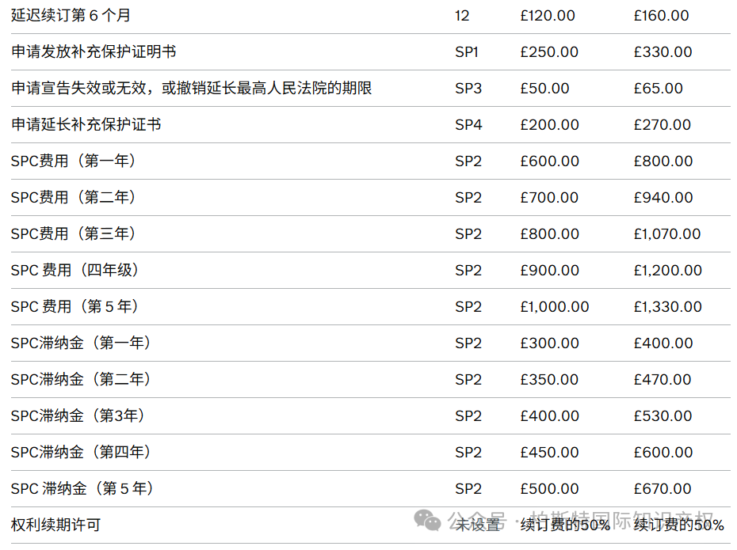The height and width of the screenshot is (550, 737).
Task: Select the '申请延长补充保护证书' row label
Action: point(86,125)
